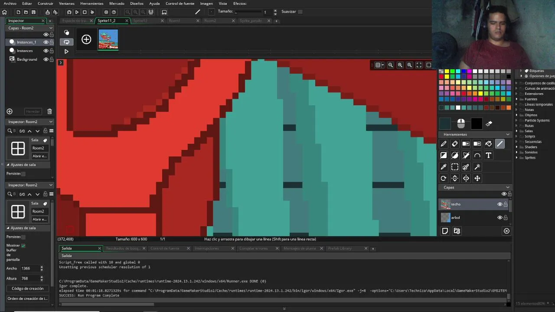Add a new layer in Capas
This screenshot has height=312, width=555.
445,231
